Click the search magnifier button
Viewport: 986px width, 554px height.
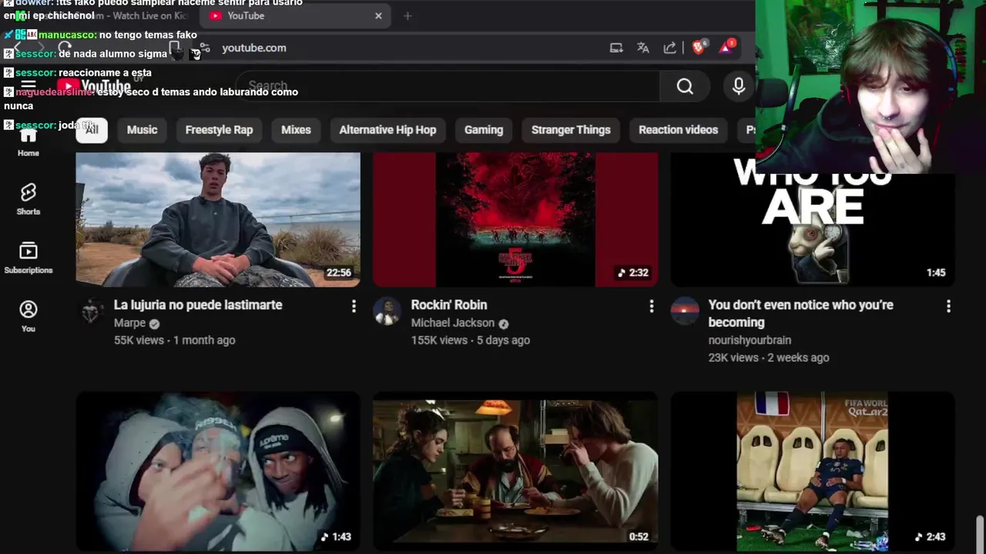coord(685,86)
